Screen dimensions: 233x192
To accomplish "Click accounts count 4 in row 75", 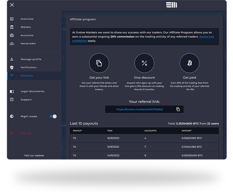I will coord(145,138).
